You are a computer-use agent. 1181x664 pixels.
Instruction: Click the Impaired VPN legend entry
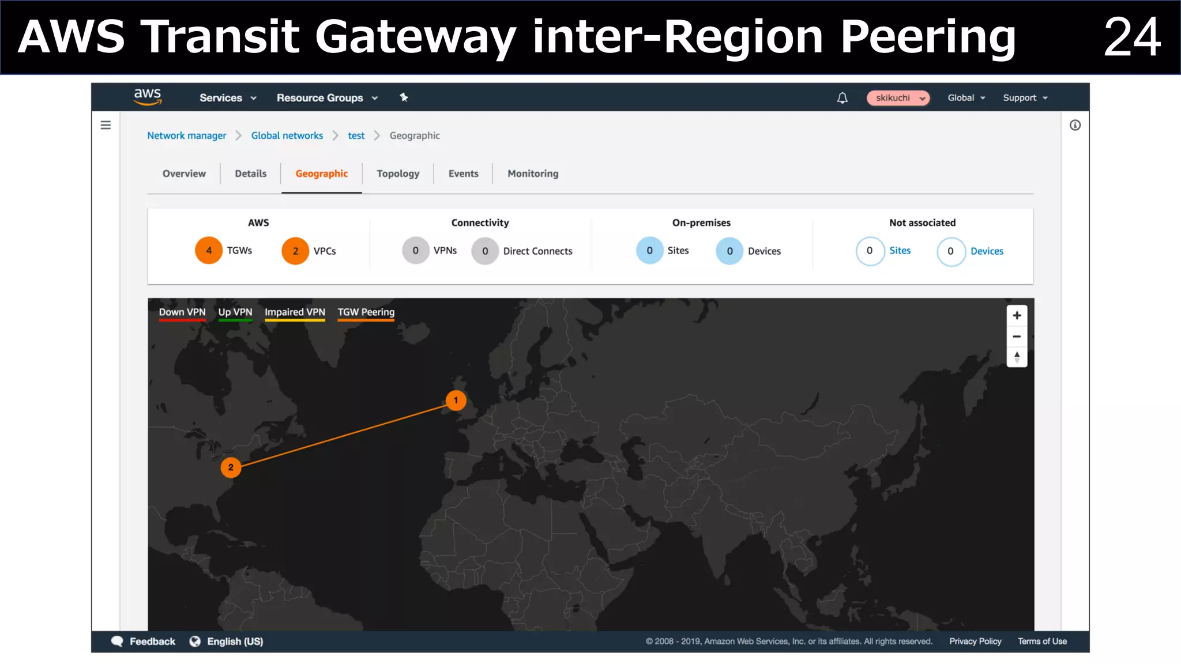pyautogui.click(x=295, y=313)
